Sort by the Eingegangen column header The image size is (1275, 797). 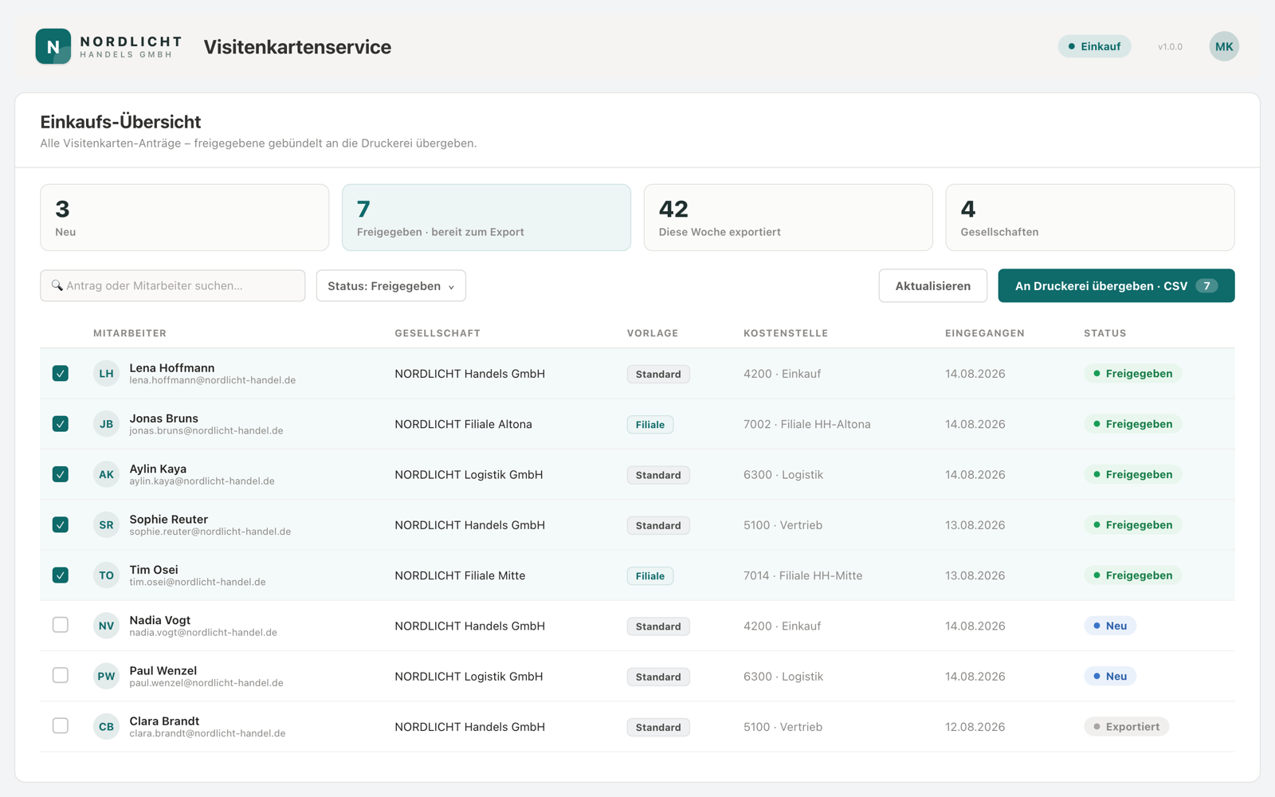985,333
